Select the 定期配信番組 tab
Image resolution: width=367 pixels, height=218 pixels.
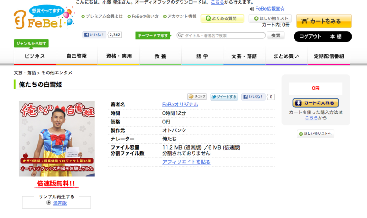pos(329,56)
